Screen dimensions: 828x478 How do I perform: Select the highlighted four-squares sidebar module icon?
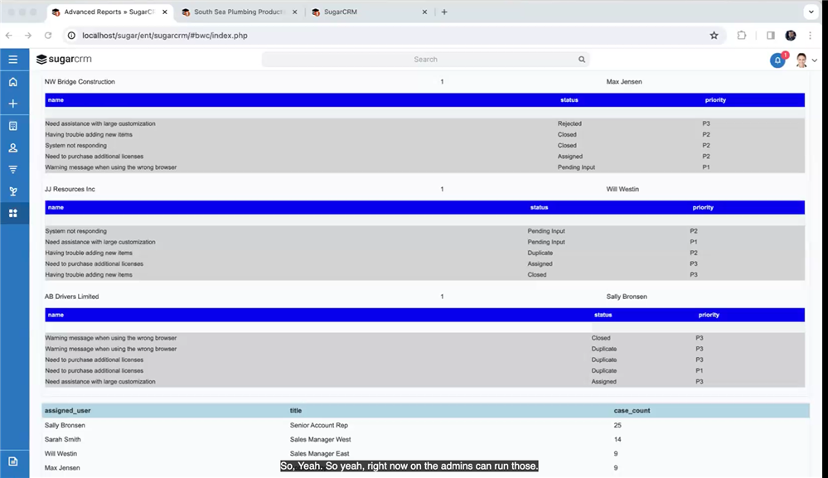[12, 213]
